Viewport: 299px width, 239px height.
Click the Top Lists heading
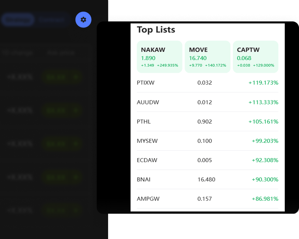point(156,30)
